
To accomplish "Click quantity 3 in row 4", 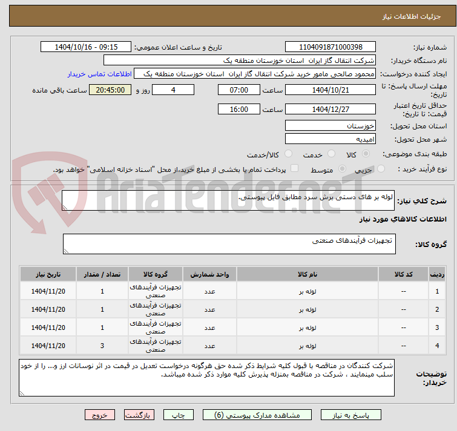I will pyautogui.click(x=102, y=346).
